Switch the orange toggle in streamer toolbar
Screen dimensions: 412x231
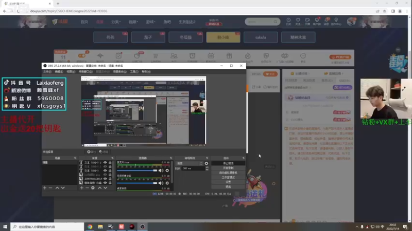[82, 56]
